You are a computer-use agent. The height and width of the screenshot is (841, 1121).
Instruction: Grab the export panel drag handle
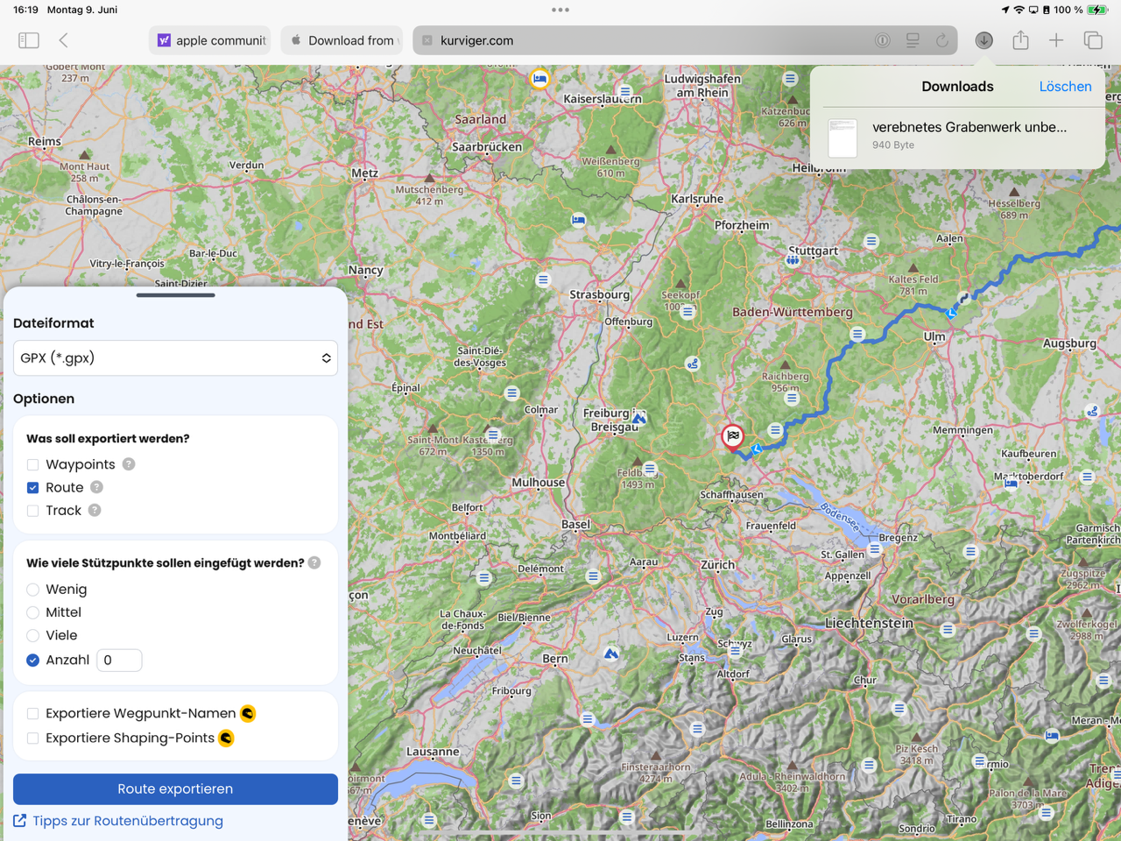tap(175, 295)
